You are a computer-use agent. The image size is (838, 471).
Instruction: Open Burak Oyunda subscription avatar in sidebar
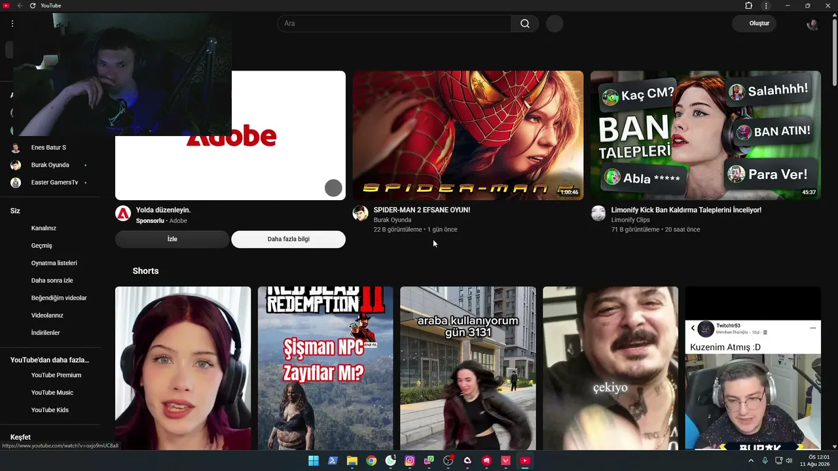[x=16, y=166]
